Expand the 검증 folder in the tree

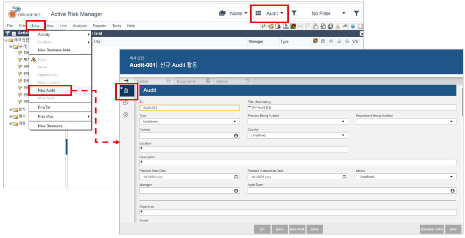tap(11, 124)
